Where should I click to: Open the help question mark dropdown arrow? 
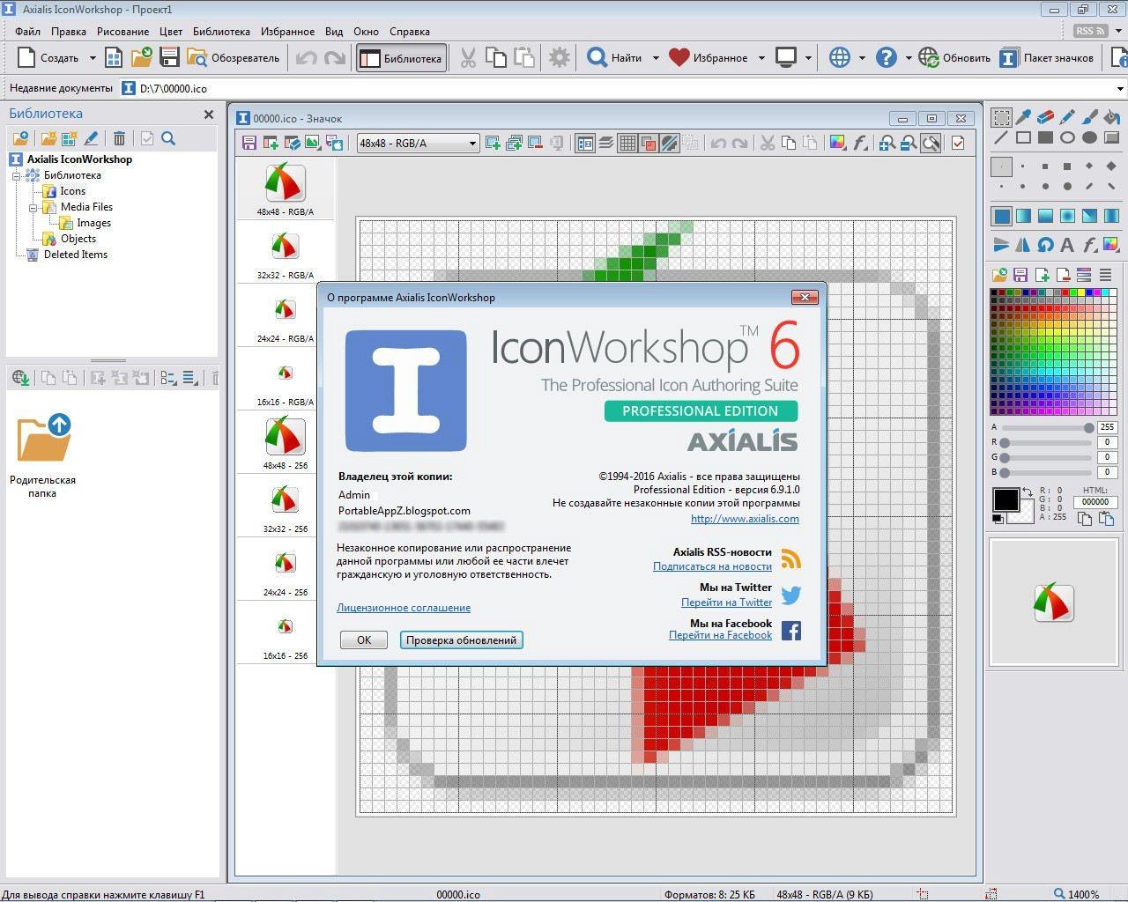[x=908, y=58]
